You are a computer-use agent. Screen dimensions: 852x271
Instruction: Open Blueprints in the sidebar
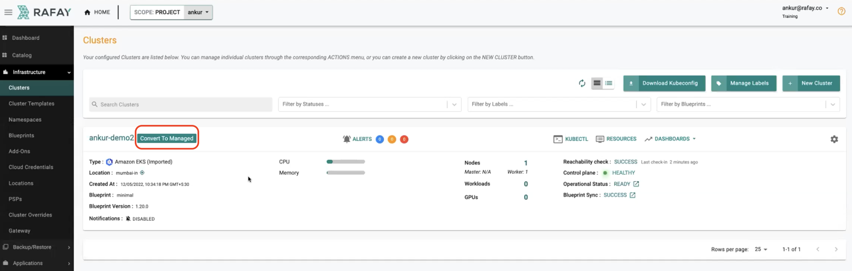click(21, 135)
